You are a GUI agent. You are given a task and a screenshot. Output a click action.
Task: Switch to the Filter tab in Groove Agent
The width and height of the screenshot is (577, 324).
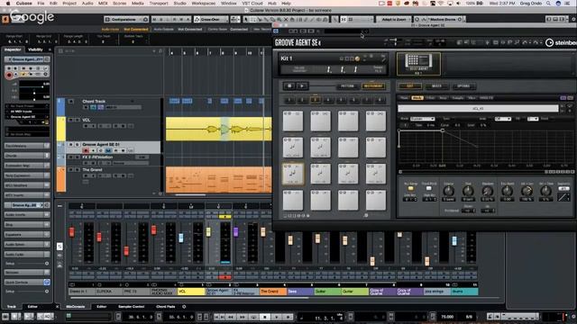click(430, 98)
